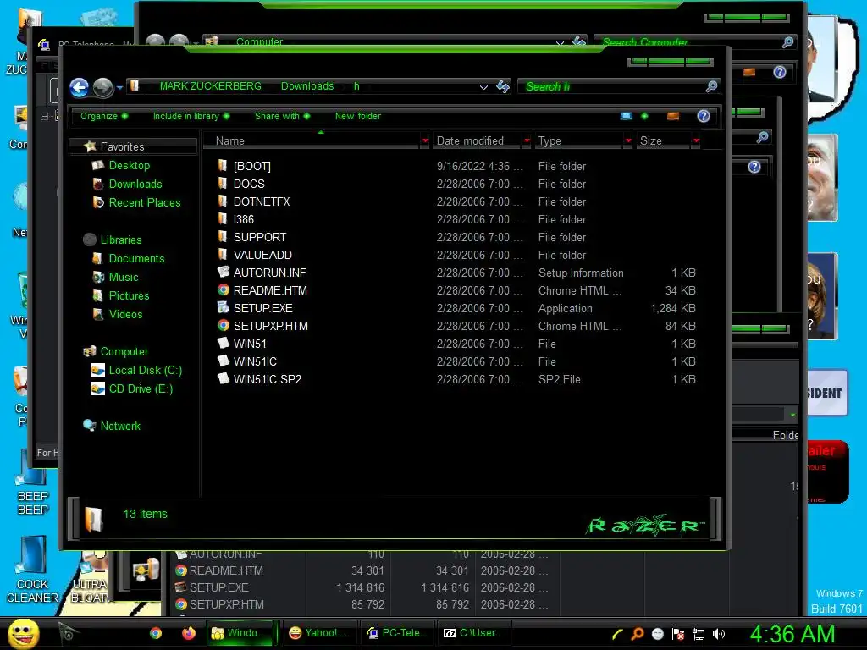The width and height of the screenshot is (867, 650).
Task: Click the MARK ZUCKERBERG breadcrumb
Action: [211, 86]
